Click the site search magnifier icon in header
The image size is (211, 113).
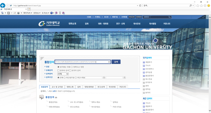point(169,17)
